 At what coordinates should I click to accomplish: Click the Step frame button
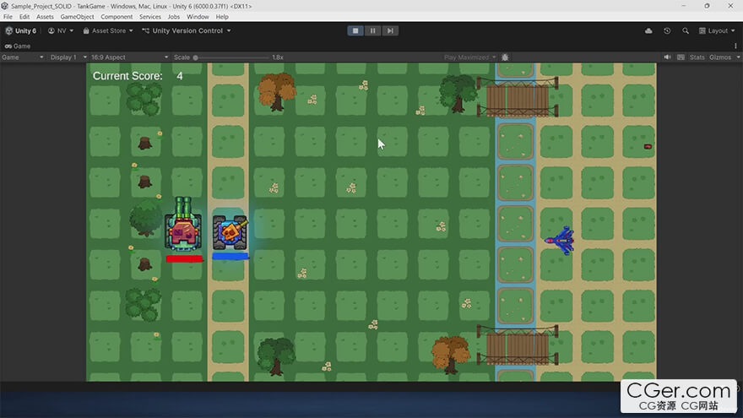coord(390,30)
